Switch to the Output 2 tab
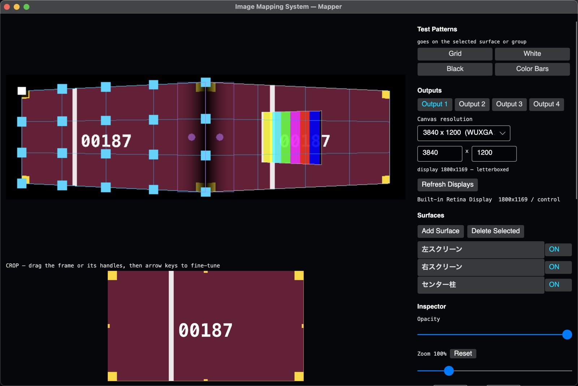The width and height of the screenshot is (578, 386). (x=472, y=104)
